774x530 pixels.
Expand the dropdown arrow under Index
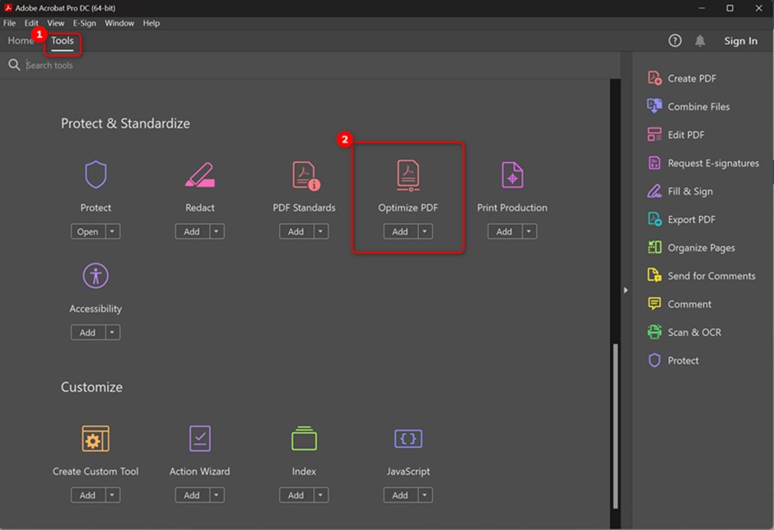(321, 495)
